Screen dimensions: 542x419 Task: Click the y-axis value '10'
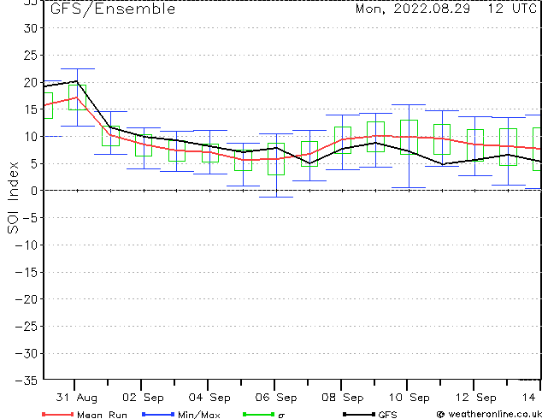point(30,137)
